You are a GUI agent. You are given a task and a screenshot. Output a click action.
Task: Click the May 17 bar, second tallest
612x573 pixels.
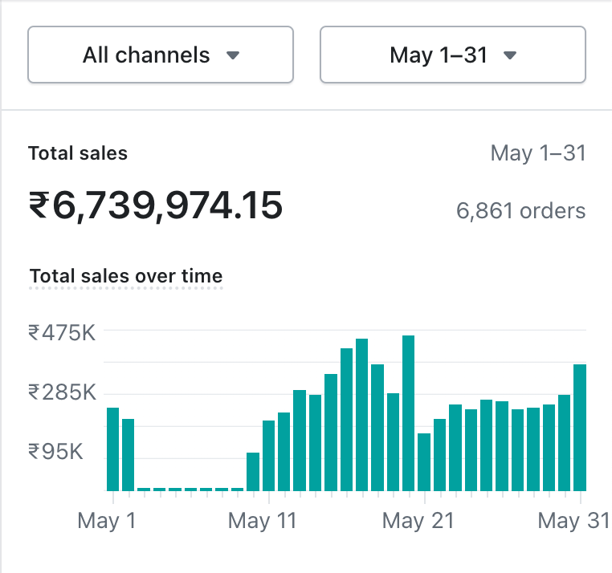(x=362, y=414)
